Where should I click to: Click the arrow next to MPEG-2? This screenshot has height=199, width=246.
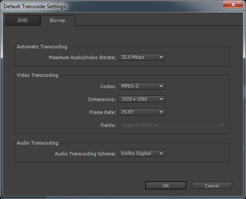[x=161, y=86]
